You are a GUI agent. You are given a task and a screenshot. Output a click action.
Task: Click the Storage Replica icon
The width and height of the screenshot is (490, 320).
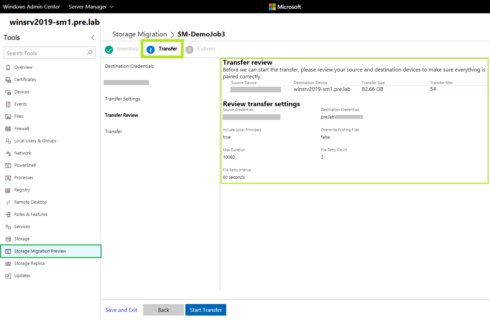[x=8, y=263]
